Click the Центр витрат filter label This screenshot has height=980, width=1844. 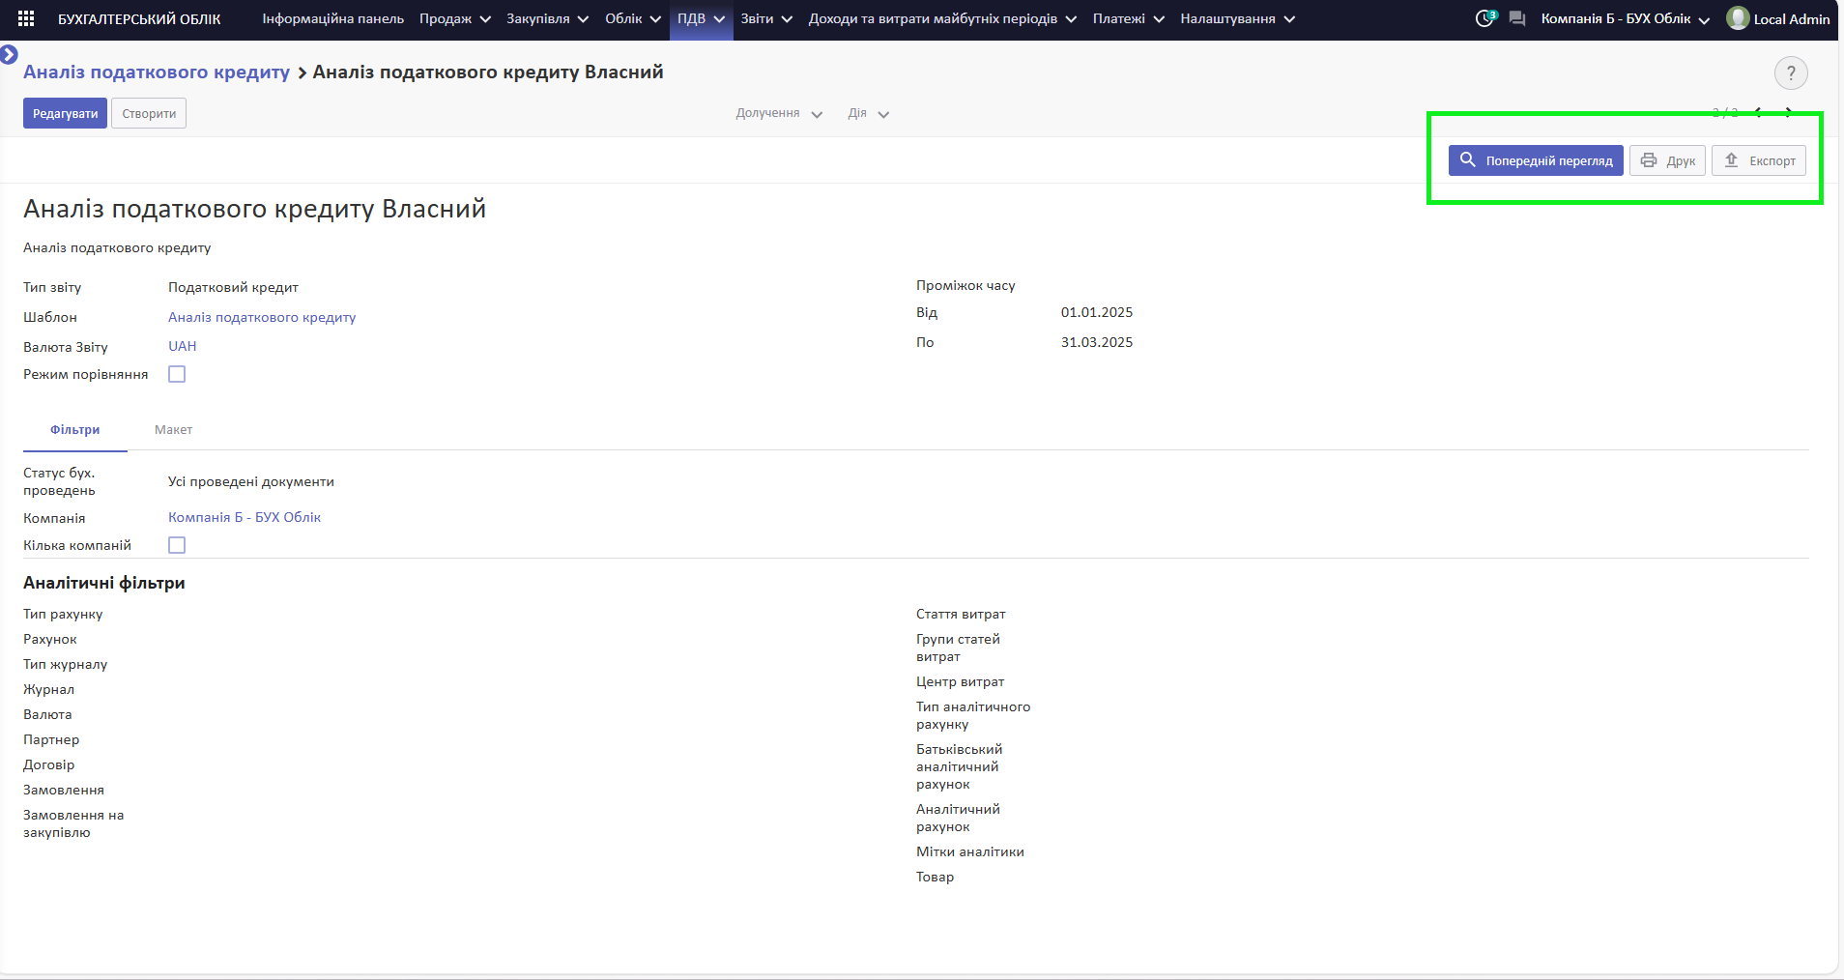960,681
